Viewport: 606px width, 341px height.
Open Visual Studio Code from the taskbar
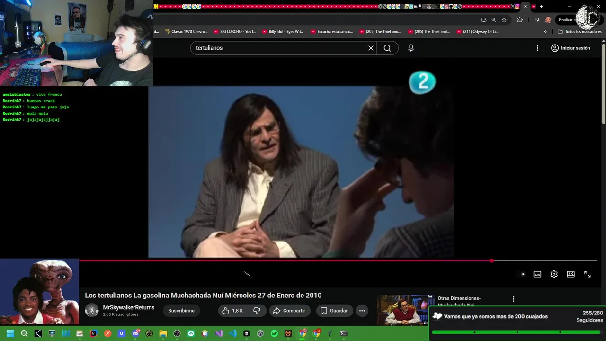(232, 333)
